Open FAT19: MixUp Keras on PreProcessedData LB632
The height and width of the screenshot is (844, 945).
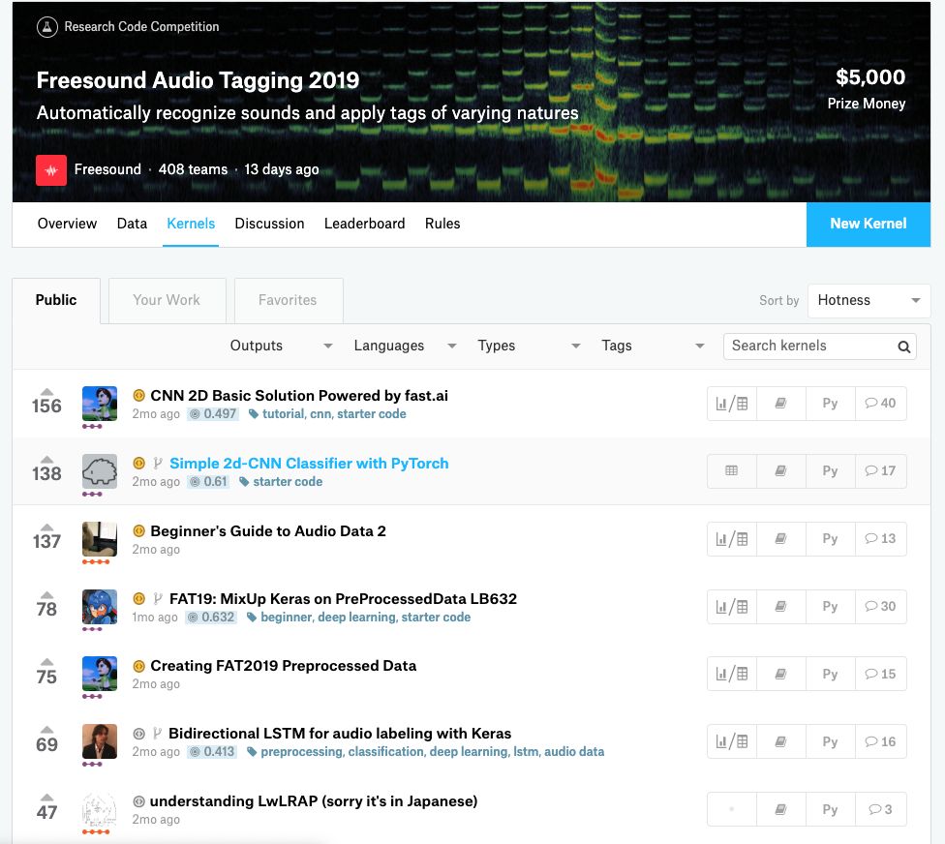343,599
